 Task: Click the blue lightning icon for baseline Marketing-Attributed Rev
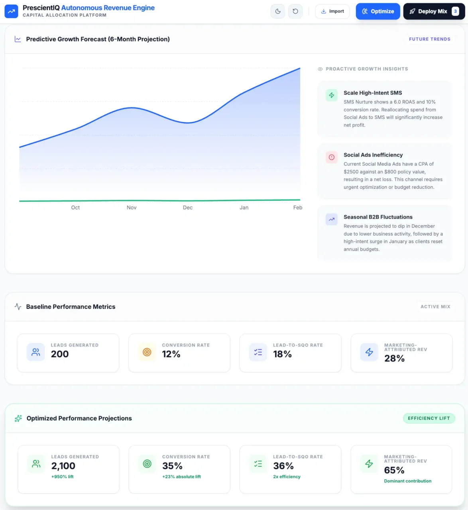point(369,352)
